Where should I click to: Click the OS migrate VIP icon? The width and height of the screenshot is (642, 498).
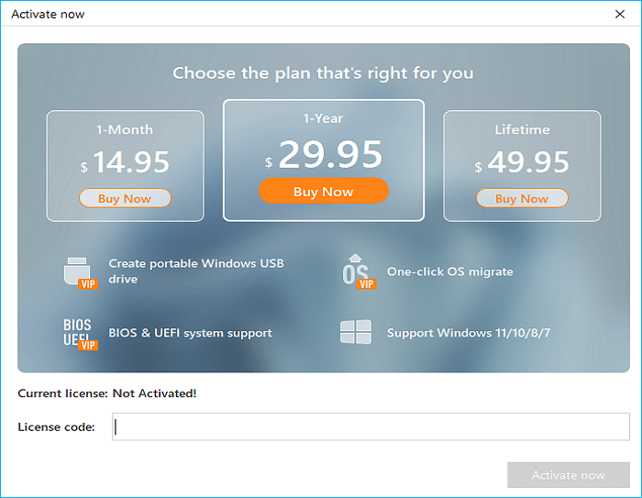[360, 271]
